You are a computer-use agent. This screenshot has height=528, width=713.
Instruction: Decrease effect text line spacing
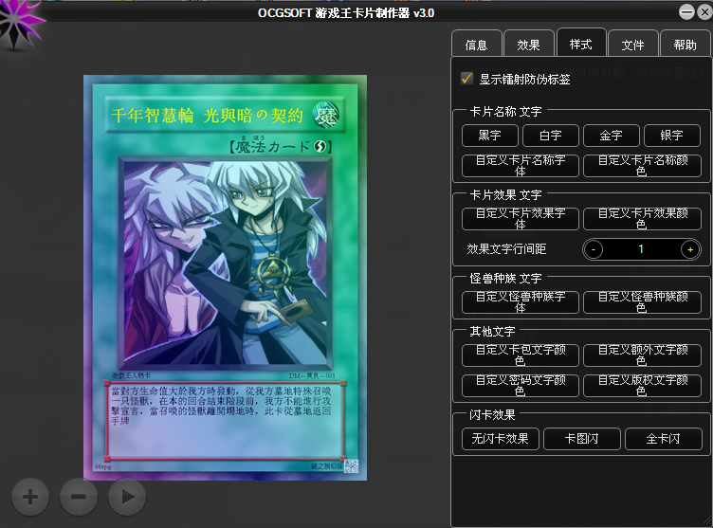pos(594,249)
